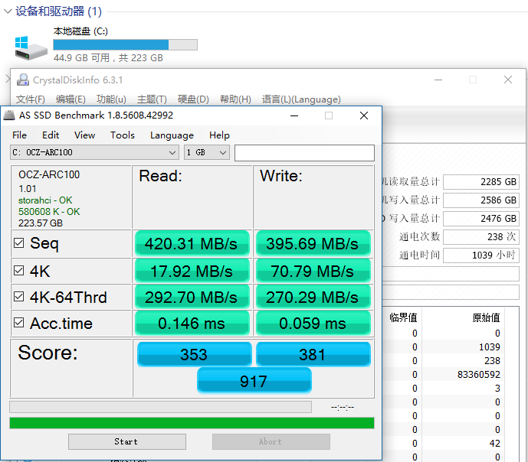Click the raw value 42 cell
The image size is (528, 462).
click(494, 443)
